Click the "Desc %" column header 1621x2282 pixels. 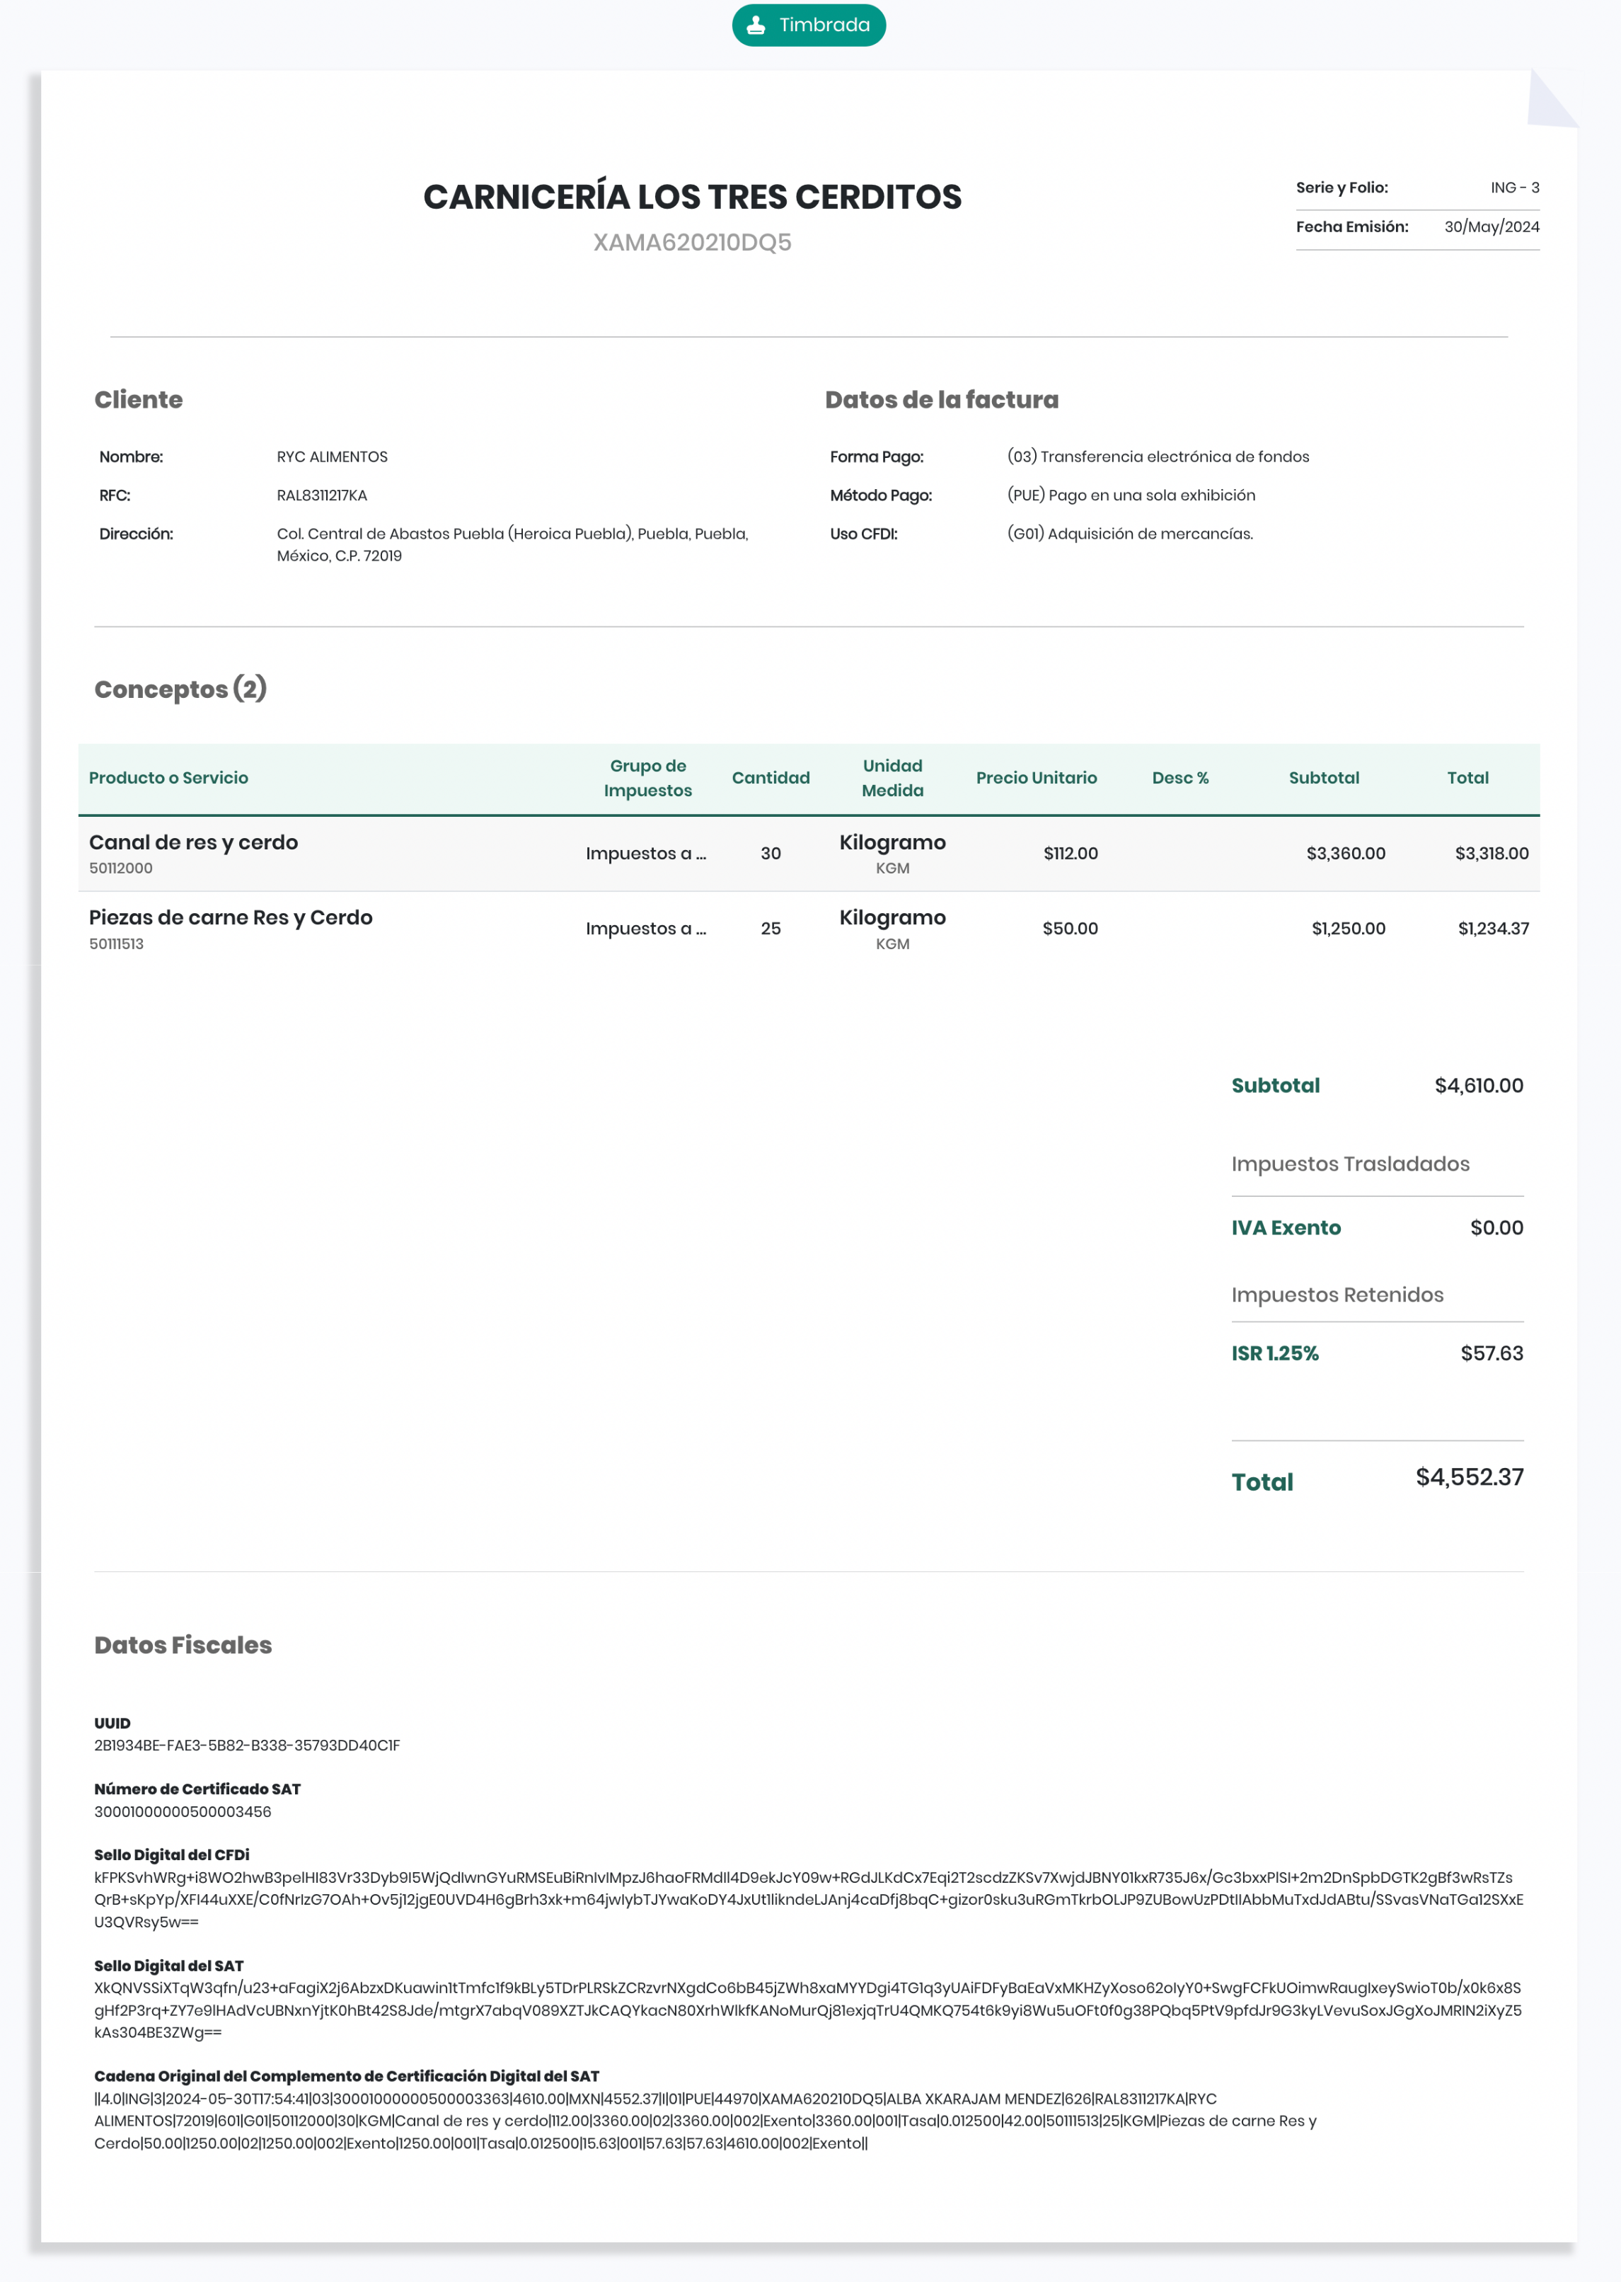pyautogui.click(x=1179, y=778)
